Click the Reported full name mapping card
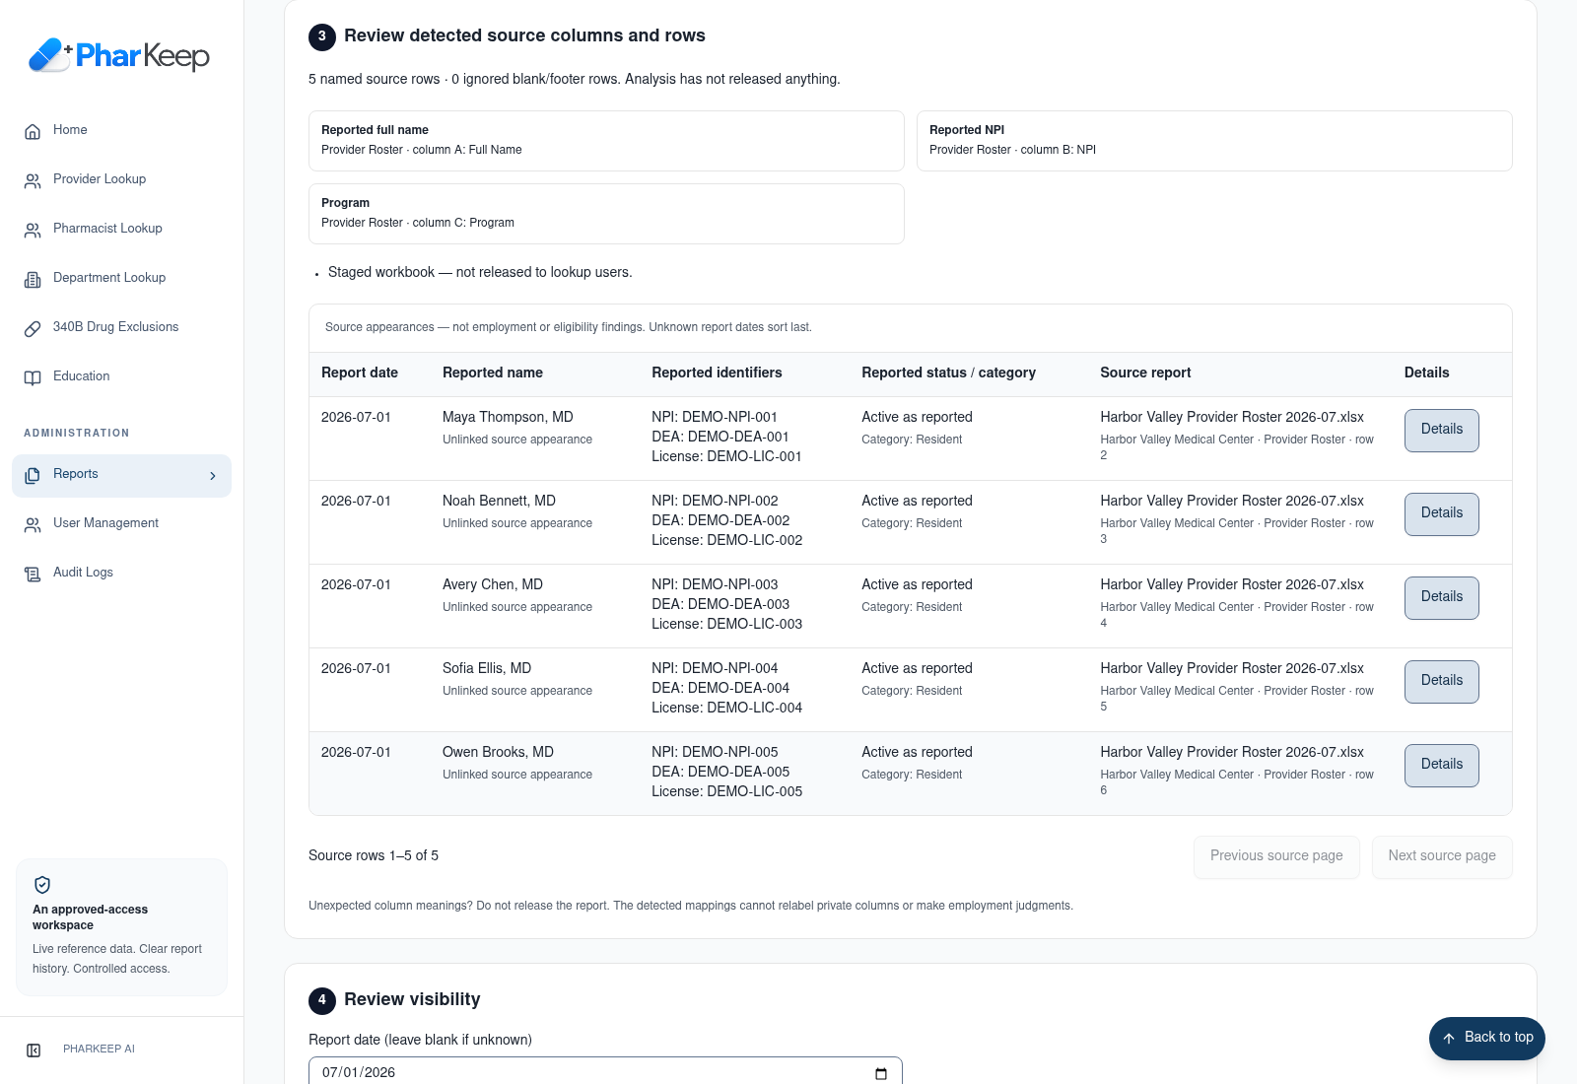 [x=606, y=140]
